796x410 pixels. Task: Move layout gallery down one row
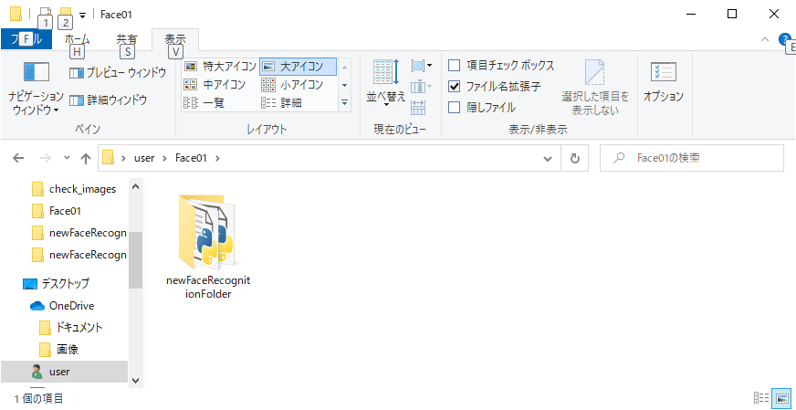345,85
